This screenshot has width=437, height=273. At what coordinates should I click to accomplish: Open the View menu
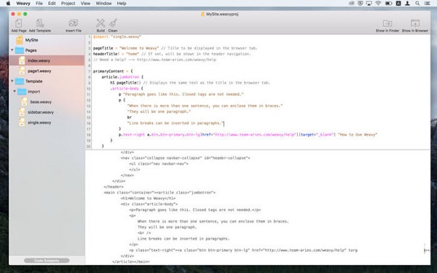[x=85, y=4]
